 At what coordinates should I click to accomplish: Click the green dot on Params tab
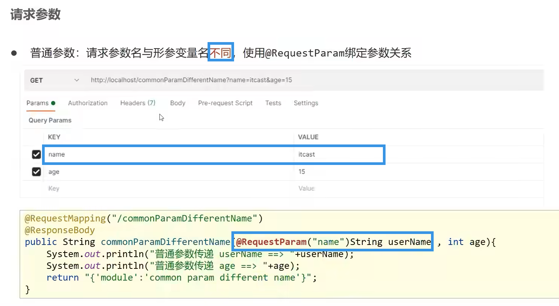[53, 103]
